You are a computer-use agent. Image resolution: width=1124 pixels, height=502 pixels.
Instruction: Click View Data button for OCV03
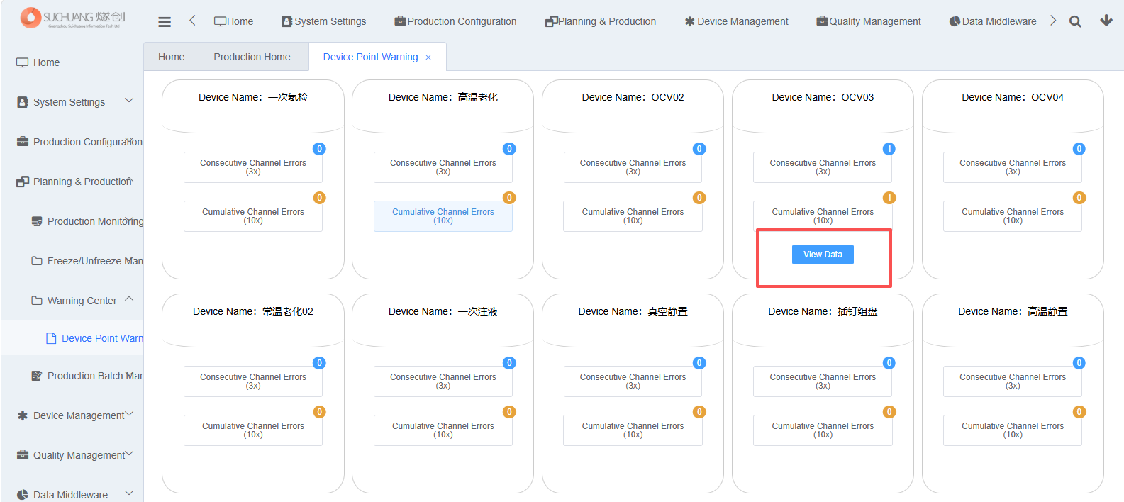(823, 255)
